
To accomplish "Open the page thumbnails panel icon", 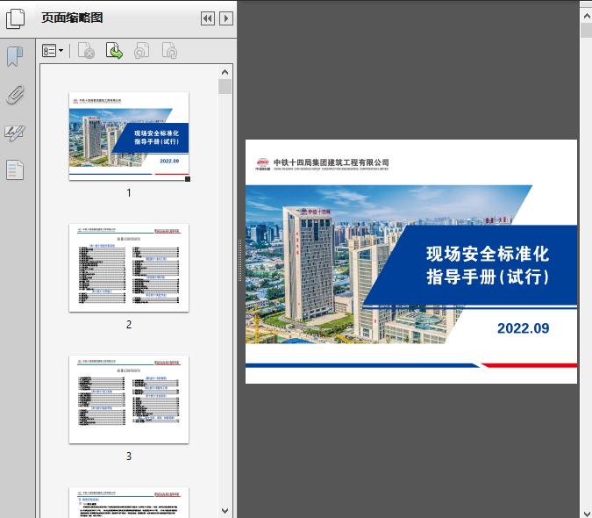I will (x=16, y=18).
